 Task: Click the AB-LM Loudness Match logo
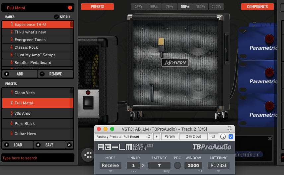[125, 147]
